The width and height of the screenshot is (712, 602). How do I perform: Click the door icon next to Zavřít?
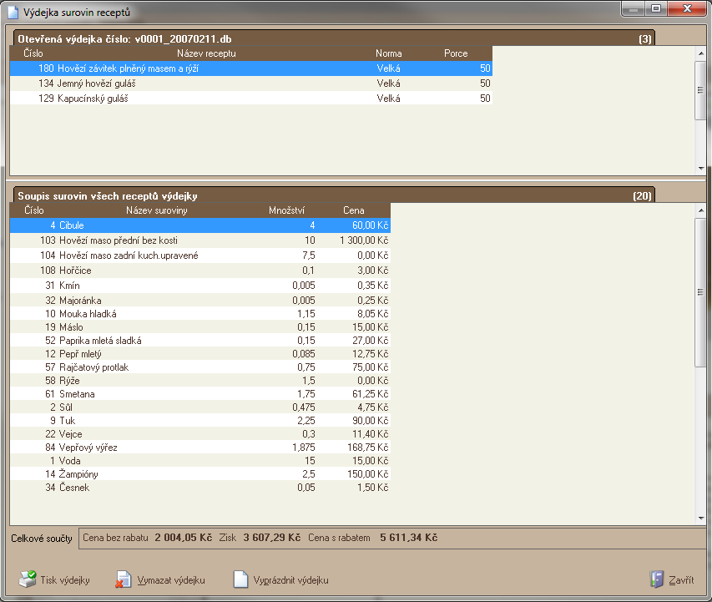click(657, 579)
